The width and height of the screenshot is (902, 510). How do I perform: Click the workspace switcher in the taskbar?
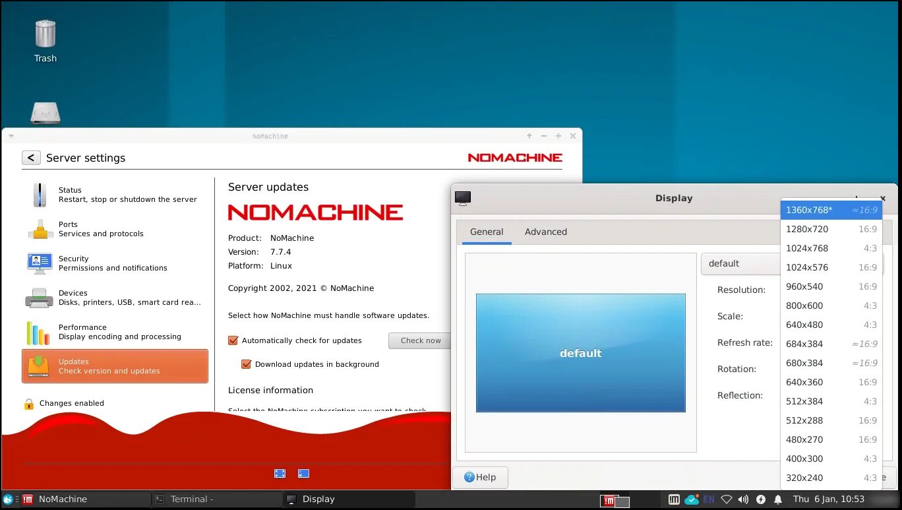615,501
